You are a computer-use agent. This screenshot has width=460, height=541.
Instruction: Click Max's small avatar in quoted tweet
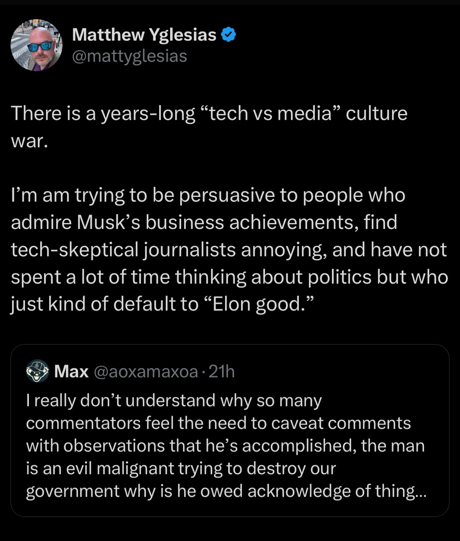37,371
